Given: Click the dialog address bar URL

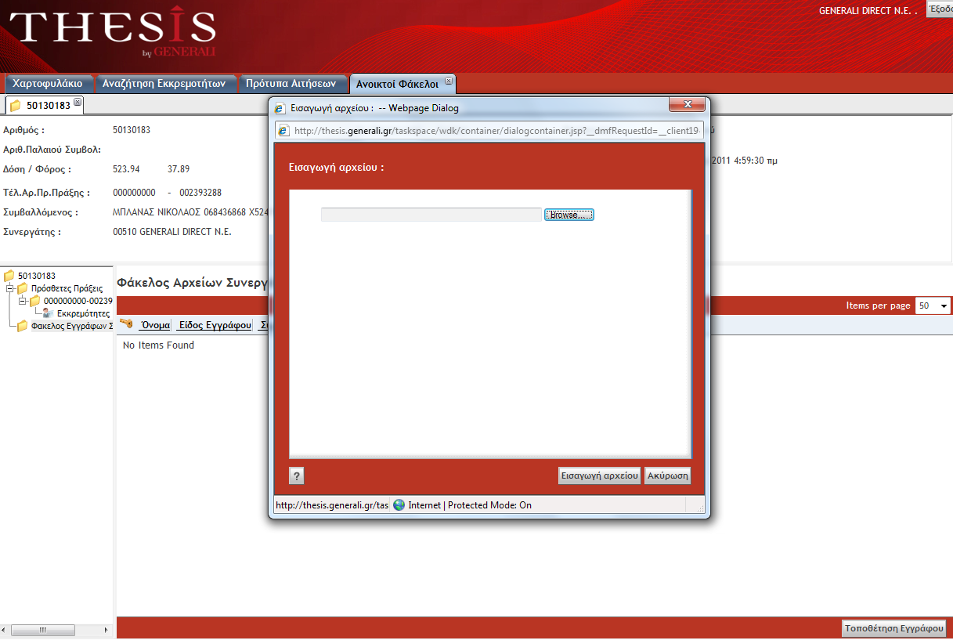Looking at the screenshot, I should click(x=498, y=131).
